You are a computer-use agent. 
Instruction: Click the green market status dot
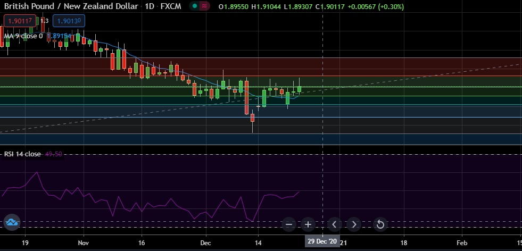click(195, 6)
